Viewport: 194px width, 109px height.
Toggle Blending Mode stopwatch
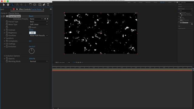(7, 61)
